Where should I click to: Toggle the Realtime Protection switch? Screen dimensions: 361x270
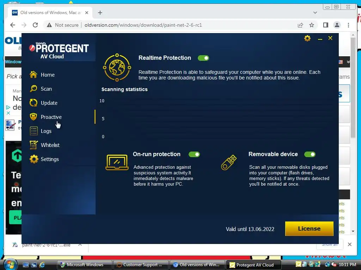click(x=203, y=58)
